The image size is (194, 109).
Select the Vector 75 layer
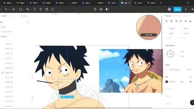point(9,97)
